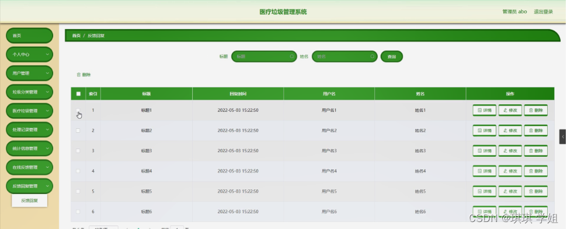
Task: Click the batch 删除 trash button above table
Action: pyautogui.click(x=84, y=75)
